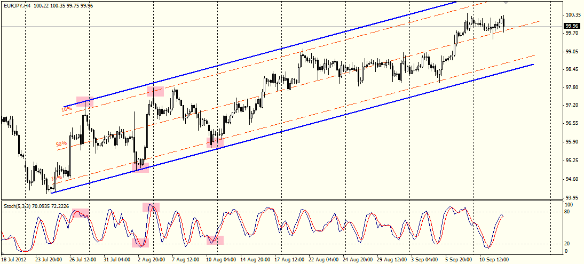Click the 97.20 price scale value
The image size is (584, 264).
click(x=572, y=106)
